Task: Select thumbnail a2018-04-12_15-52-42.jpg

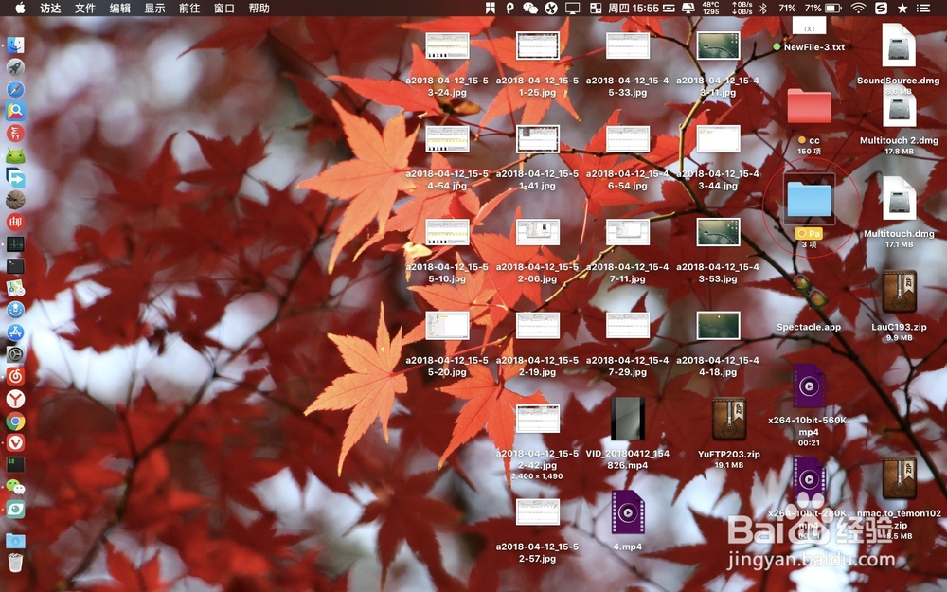Action: 537,420
